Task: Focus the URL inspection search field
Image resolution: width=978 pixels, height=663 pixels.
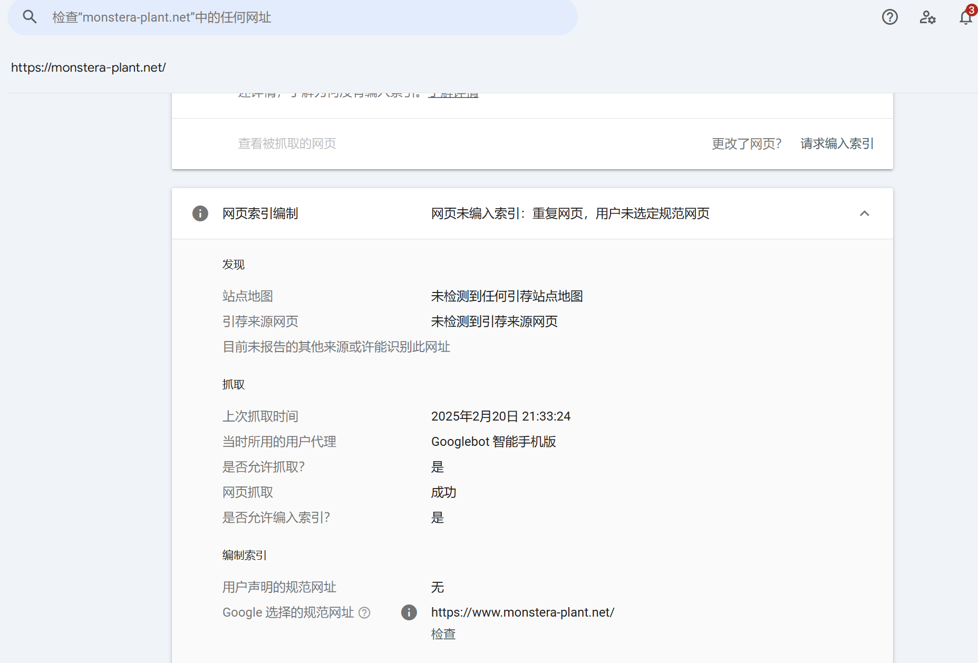Action: click(293, 17)
